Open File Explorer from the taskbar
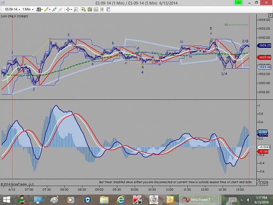Viewport: 273px width, 205px height. pyautogui.click(x=104, y=200)
